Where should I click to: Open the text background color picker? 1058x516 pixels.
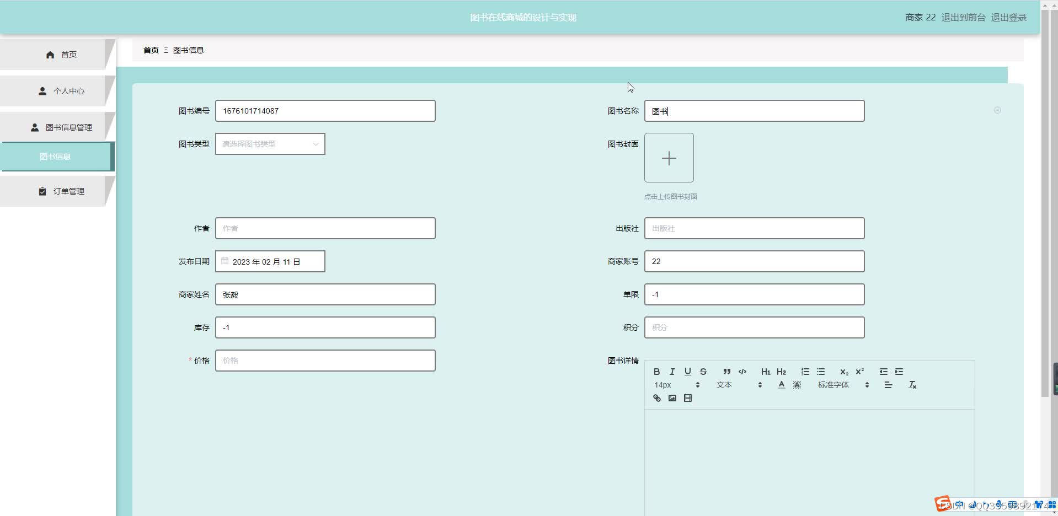coord(797,385)
